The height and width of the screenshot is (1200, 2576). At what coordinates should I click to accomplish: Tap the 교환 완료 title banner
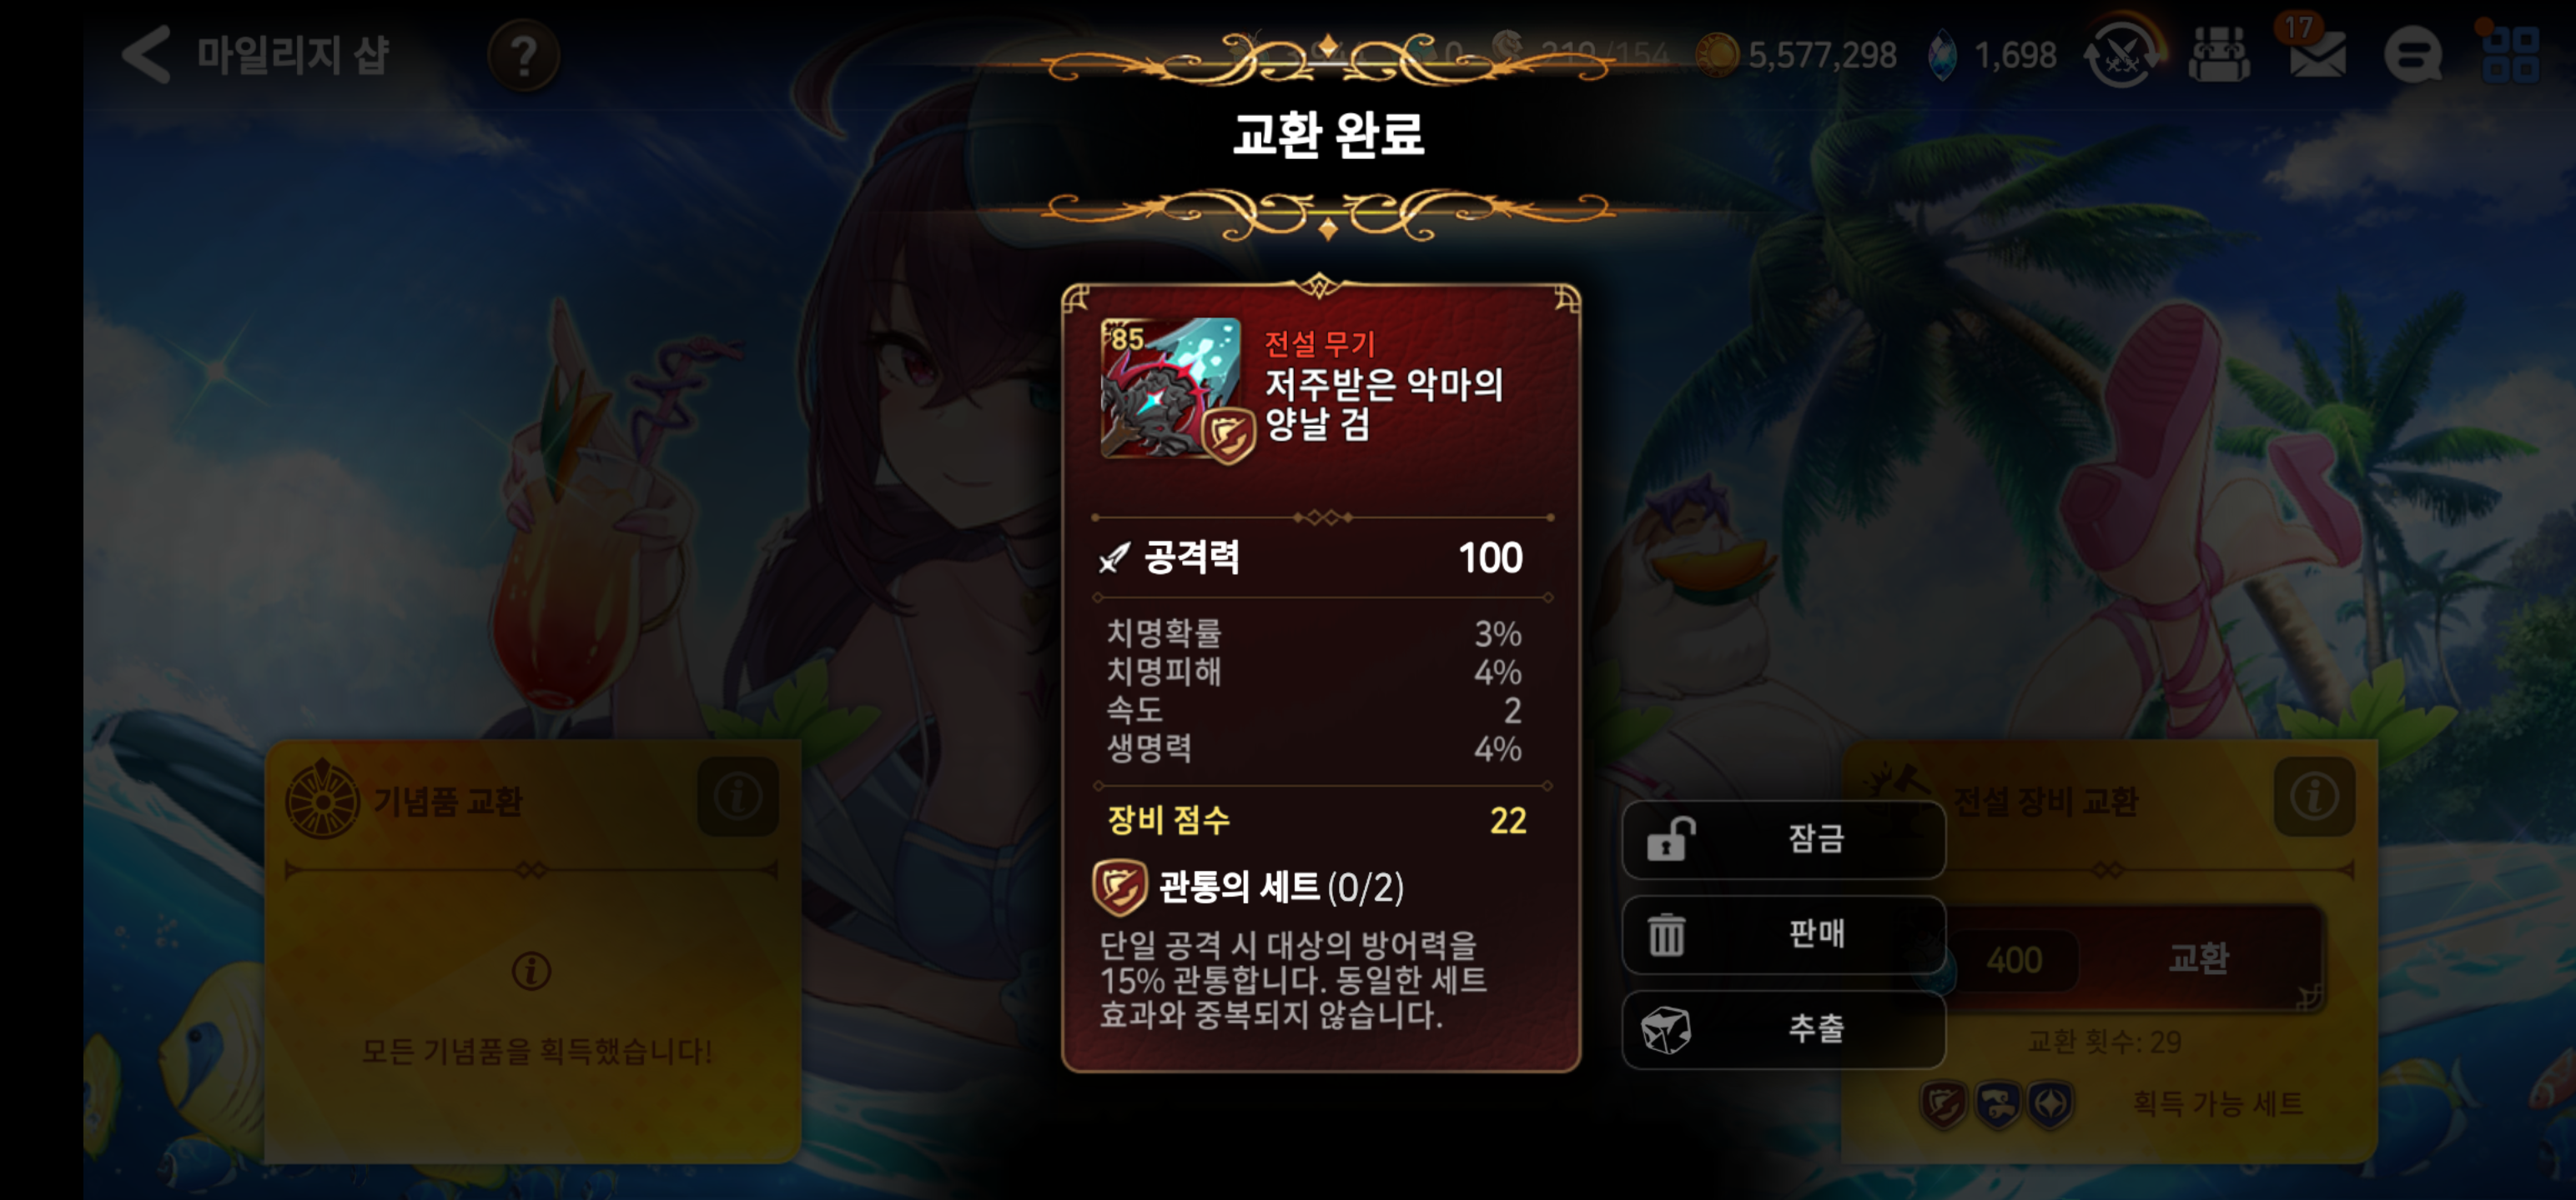[x=1328, y=135]
